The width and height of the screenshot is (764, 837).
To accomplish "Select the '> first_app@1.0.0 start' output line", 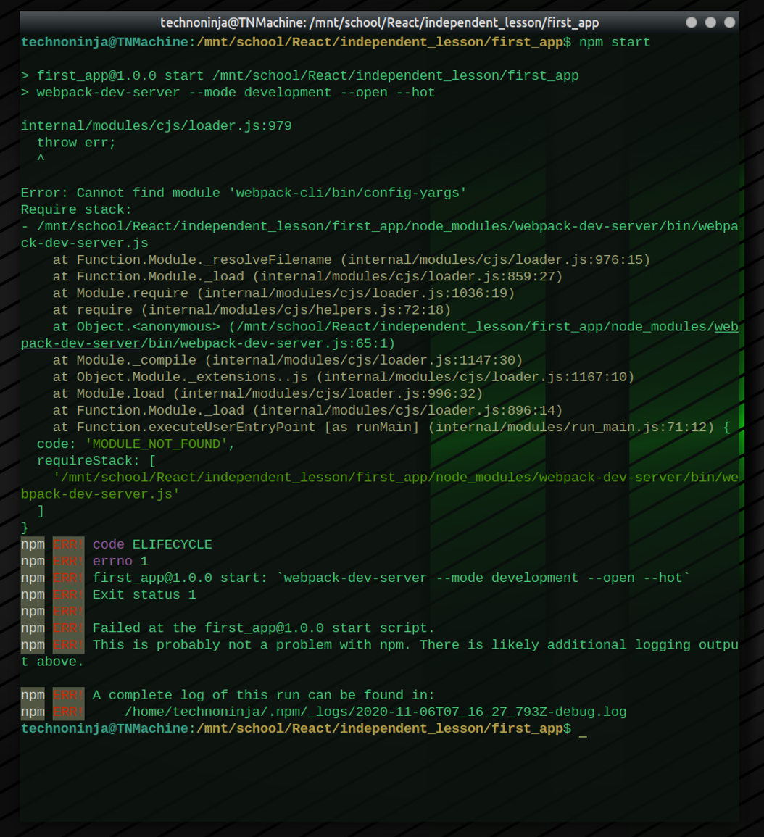I will click(x=299, y=76).
